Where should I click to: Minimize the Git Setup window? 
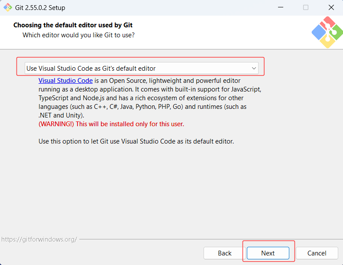point(281,7)
